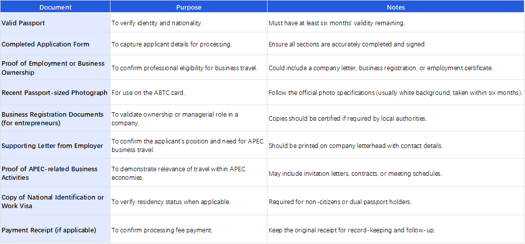The image size is (525, 244).
Task: Select the company letterhead note cell
Action: pos(396,146)
